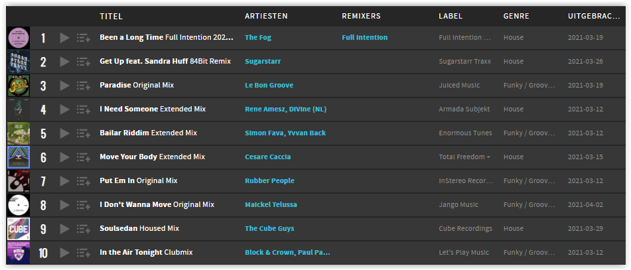The image size is (631, 270).
Task: Select the House genre on track 6
Action: (x=513, y=157)
